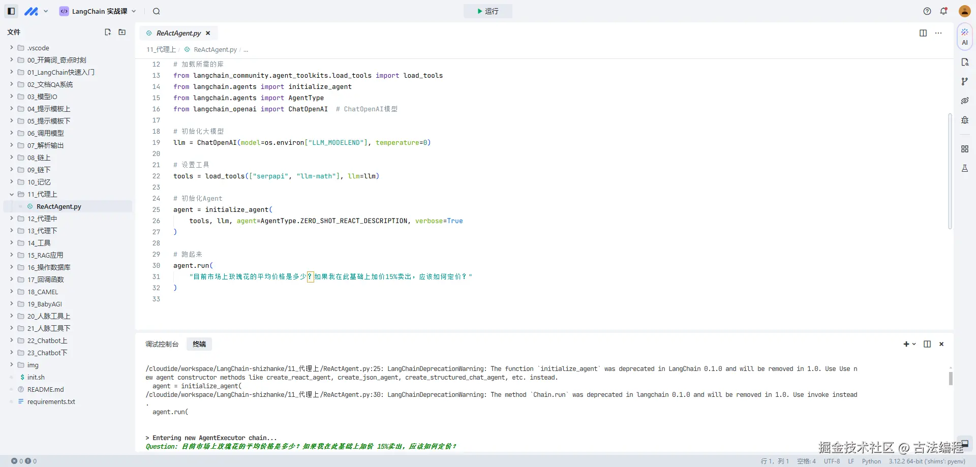Open the LangChain 实战课 project dropdown
Screen dimensions: 976x467
click(99, 11)
